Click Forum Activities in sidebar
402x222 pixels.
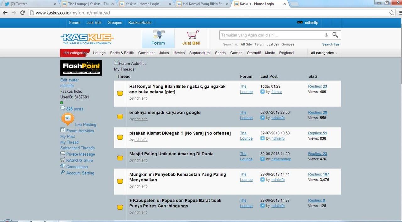pos(80,131)
